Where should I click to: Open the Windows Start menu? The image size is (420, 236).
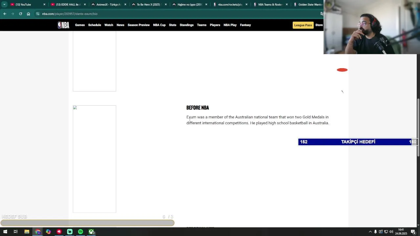click(x=5, y=232)
